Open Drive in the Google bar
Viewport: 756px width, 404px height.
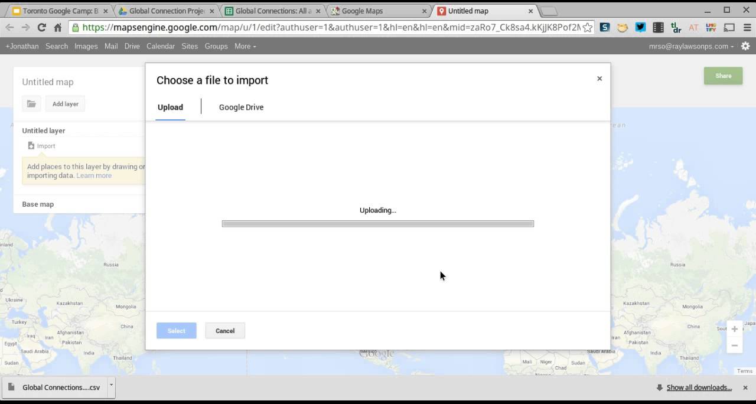pos(132,46)
